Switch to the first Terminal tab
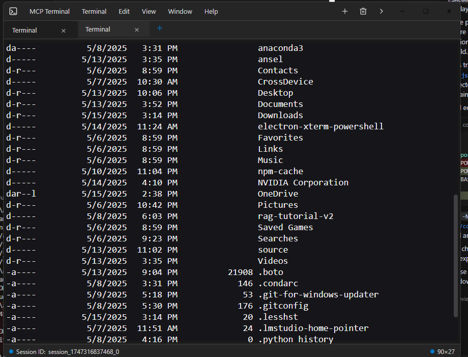Image resolution: width=468 pixels, height=357 pixels. click(x=24, y=31)
